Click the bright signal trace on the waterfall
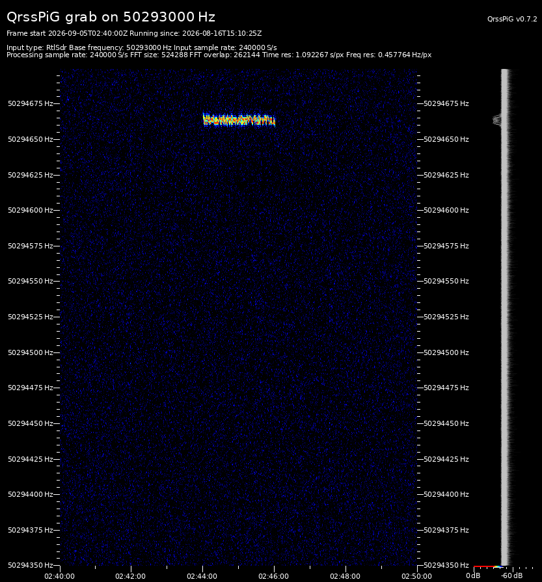Screen dimensions: 542x582 [239, 120]
